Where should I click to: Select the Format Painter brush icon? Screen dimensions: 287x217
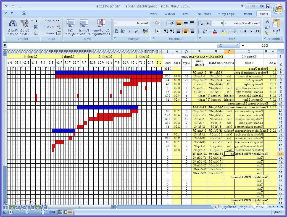267,33
